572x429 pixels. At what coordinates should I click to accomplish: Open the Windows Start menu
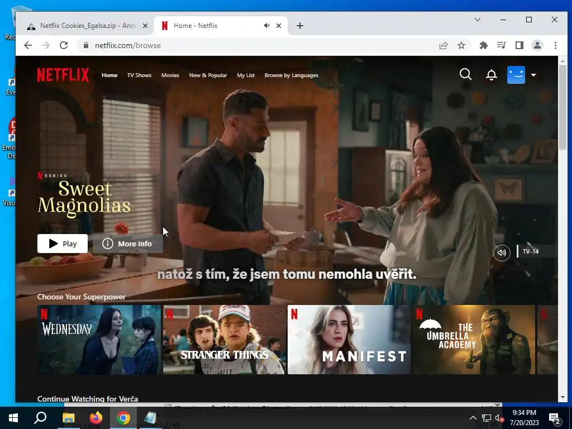13,418
